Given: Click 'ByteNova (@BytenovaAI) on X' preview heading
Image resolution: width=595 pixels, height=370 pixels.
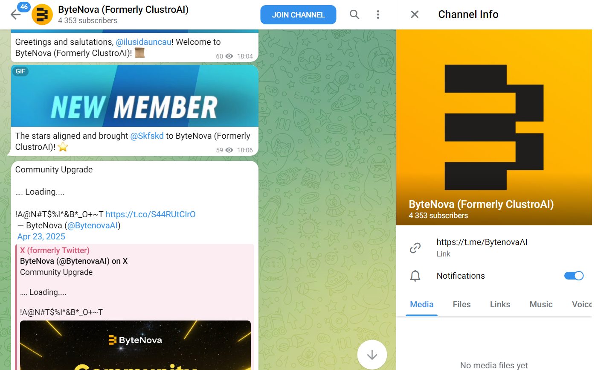Looking at the screenshot, I should (x=74, y=261).
